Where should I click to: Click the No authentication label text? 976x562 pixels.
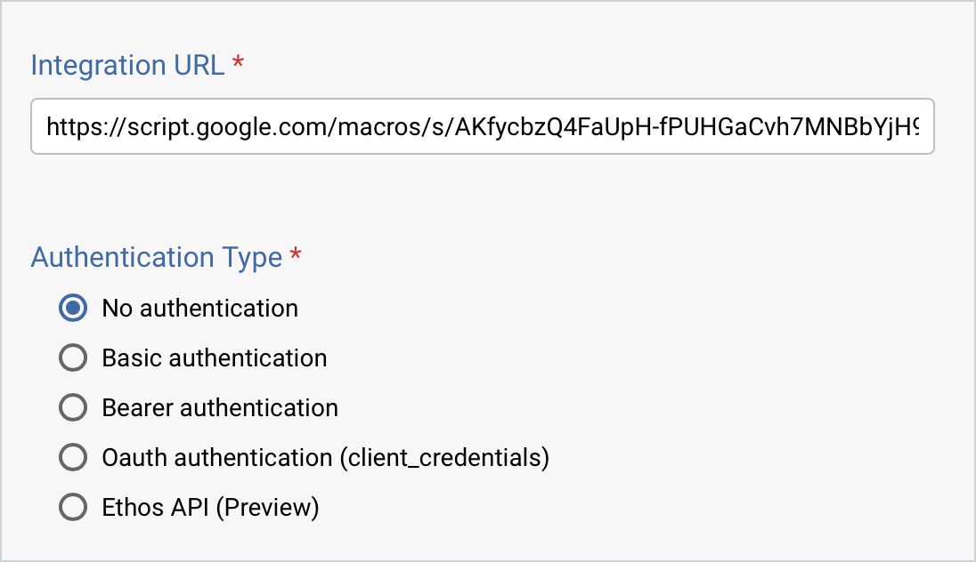(199, 308)
